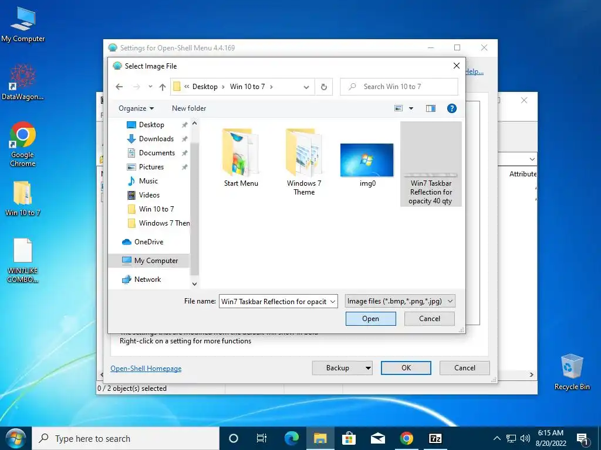Viewport: 601px width, 450px height.
Task: Select Win 10 to 7 in navigation pane
Action: click(x=156, y=209)
